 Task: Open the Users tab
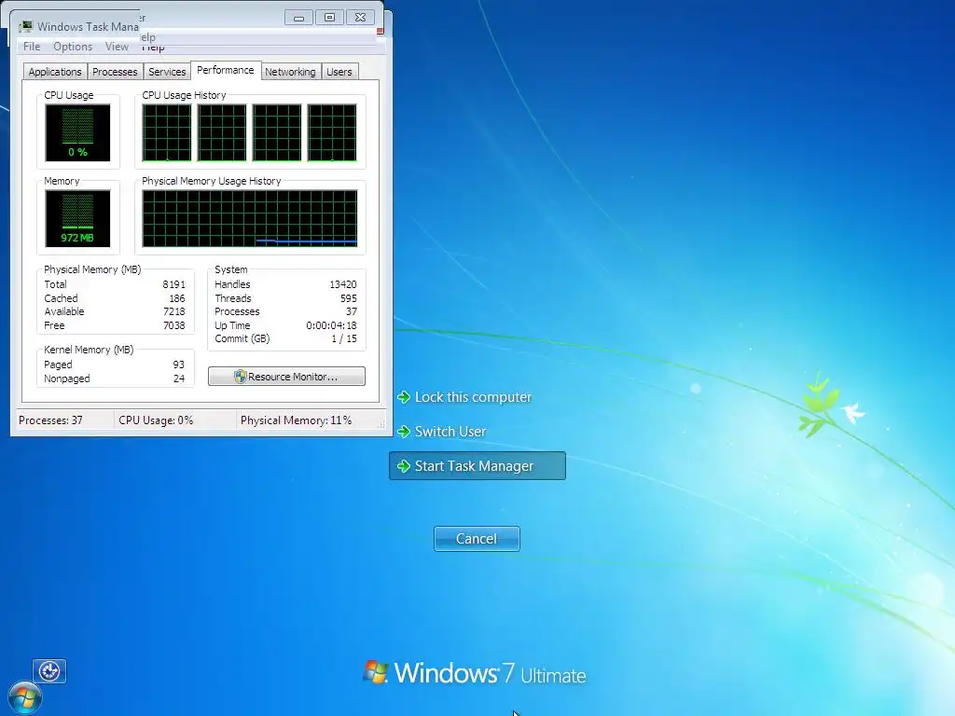point(339,72)
